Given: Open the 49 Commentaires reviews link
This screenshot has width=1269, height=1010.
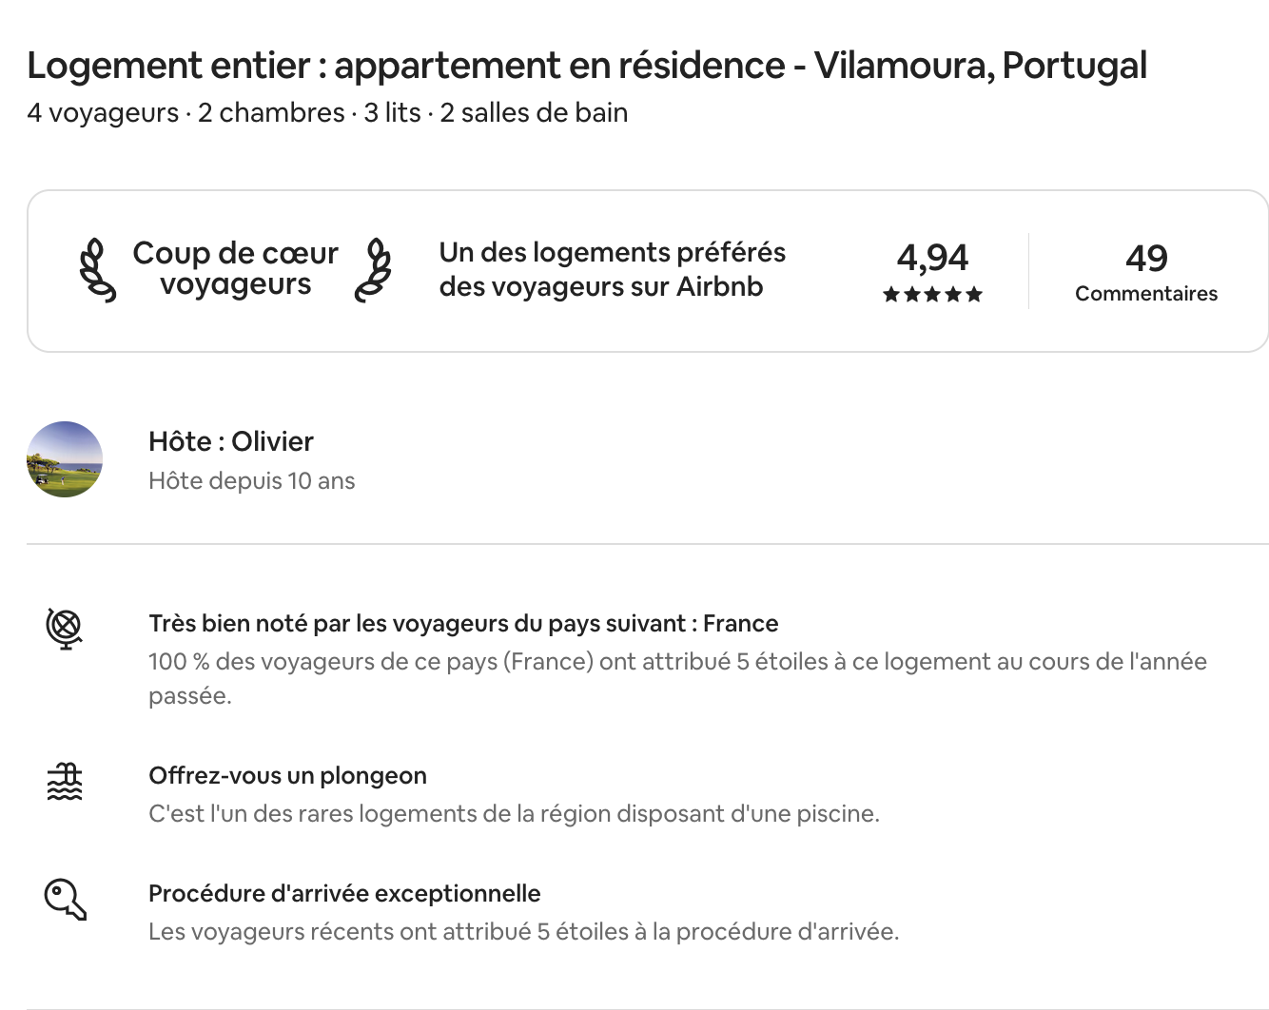Looking at the screenshot, I should point(1146,272).
